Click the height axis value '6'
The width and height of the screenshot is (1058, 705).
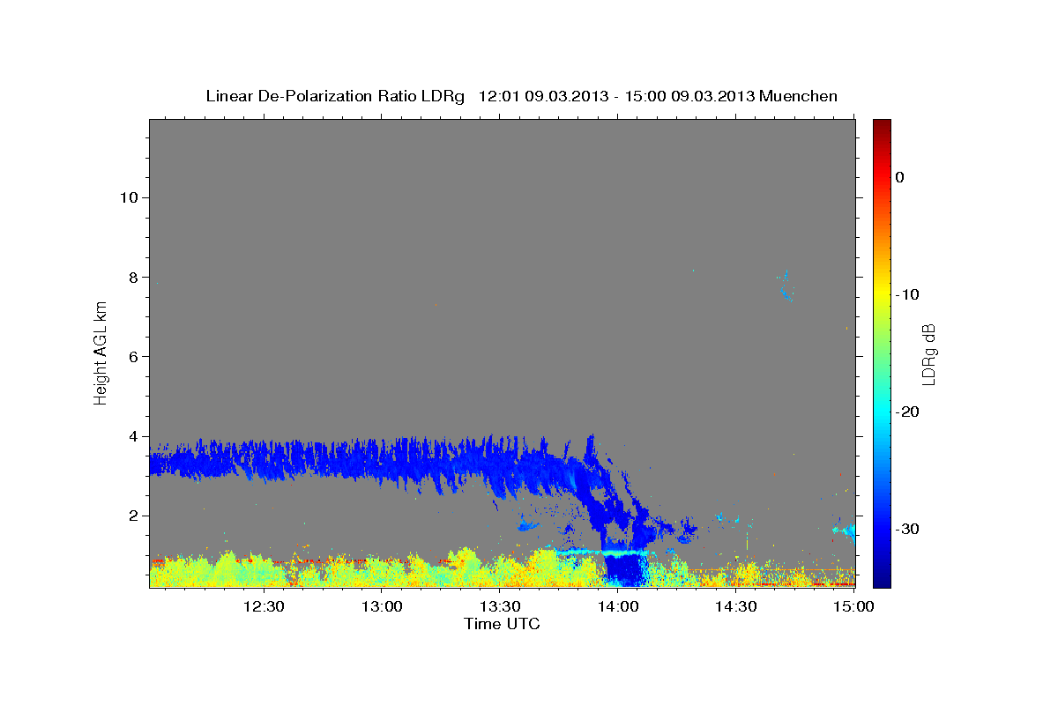pos(132,357)
